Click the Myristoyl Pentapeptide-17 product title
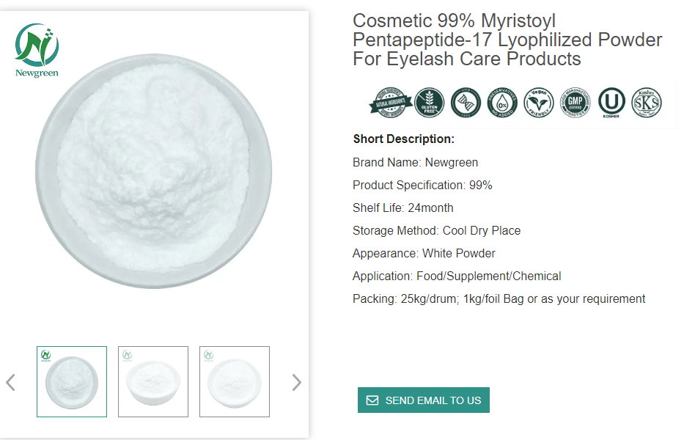This screenshot has width=684, height=440. click(x=507, y=40)
